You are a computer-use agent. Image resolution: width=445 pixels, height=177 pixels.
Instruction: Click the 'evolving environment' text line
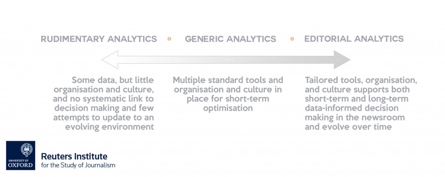(x=110, y=127)
